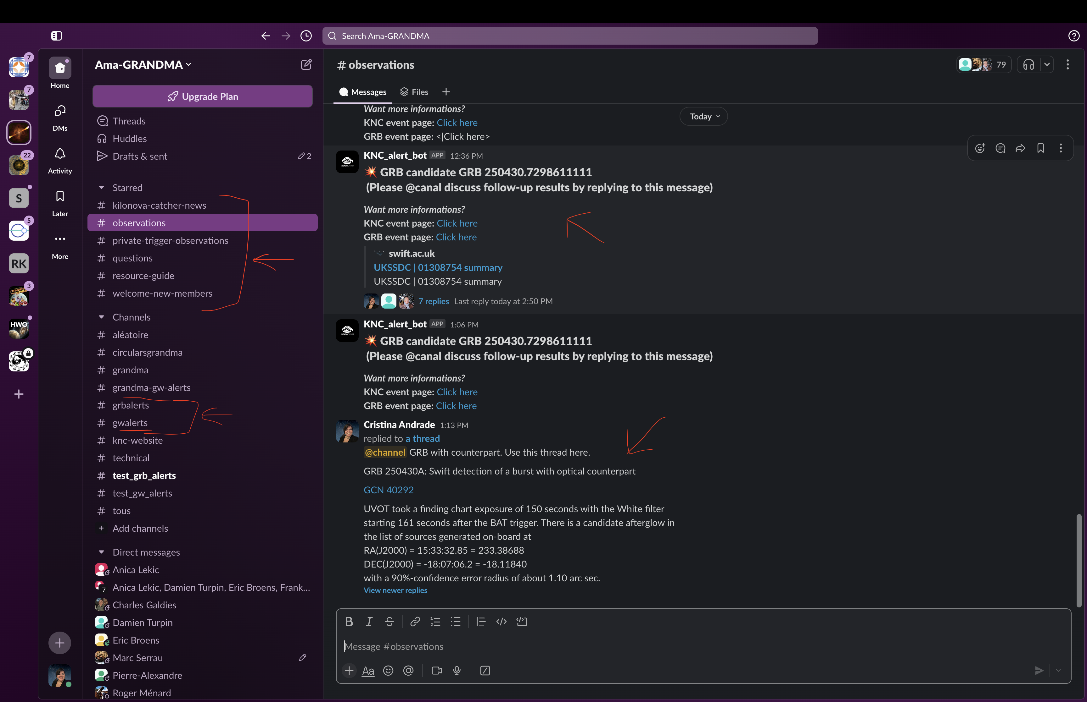Open Huddles in the sidebar
Screen dimensions: 1087x702
pyautogui.click(x=203, y=139)
